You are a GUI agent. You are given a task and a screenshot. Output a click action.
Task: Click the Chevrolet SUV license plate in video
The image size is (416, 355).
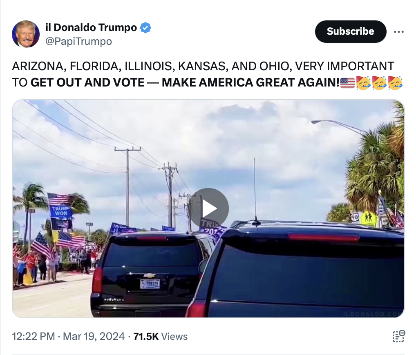click(150, 284)
